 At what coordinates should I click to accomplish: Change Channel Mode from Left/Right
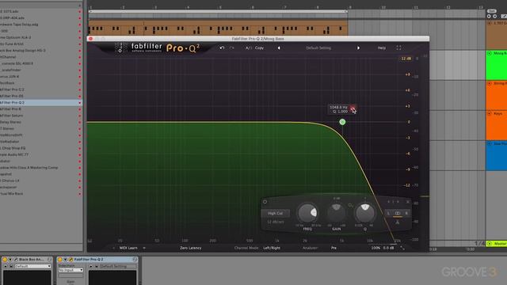272,248
